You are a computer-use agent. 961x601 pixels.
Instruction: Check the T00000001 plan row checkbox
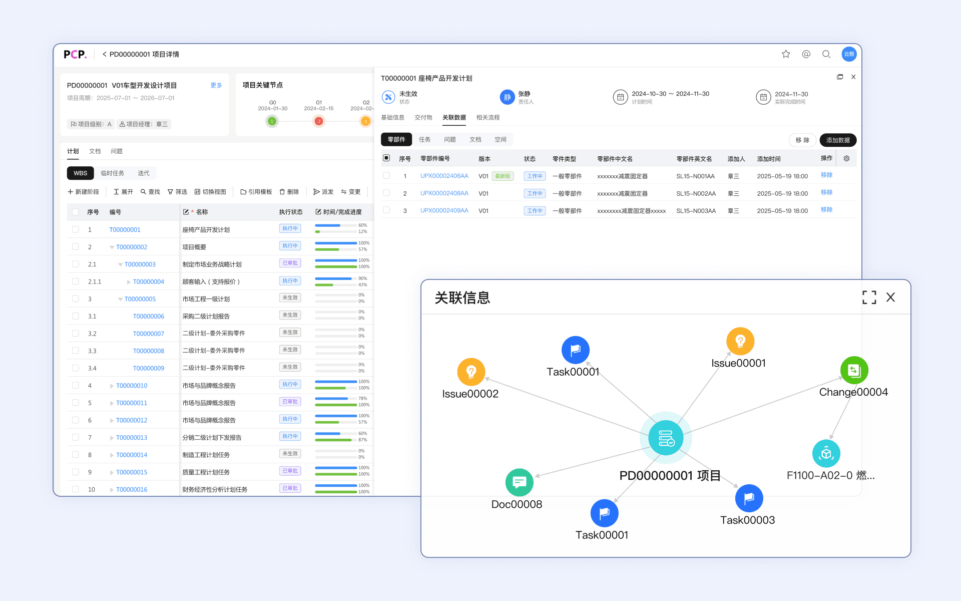point(76,229)
